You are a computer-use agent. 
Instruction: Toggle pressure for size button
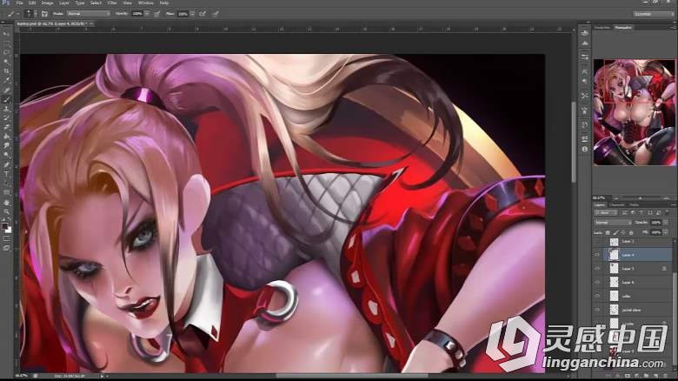pyautogui.click(x=216, y=14)
